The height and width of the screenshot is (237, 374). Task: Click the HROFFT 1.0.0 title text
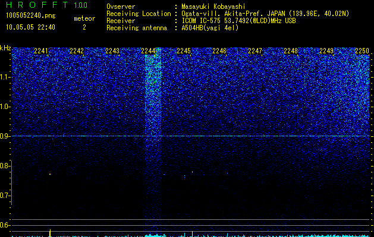46,5
